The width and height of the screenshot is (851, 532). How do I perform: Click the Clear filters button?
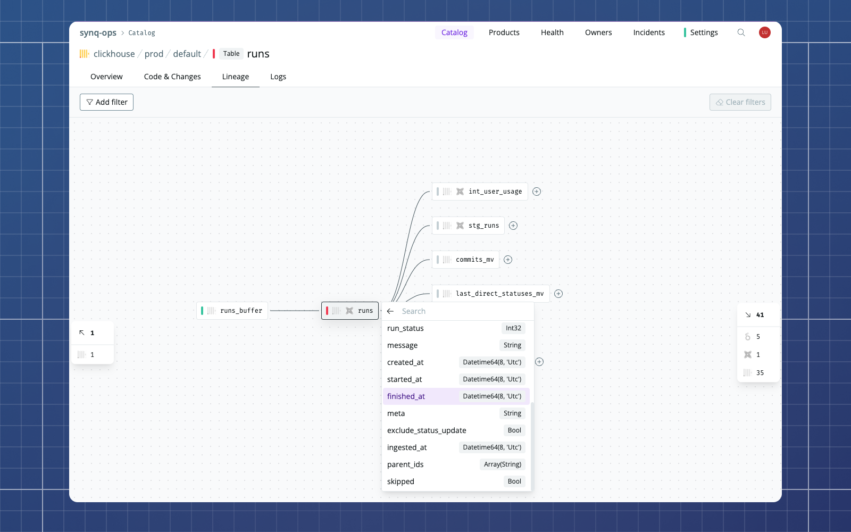point(740,102)
